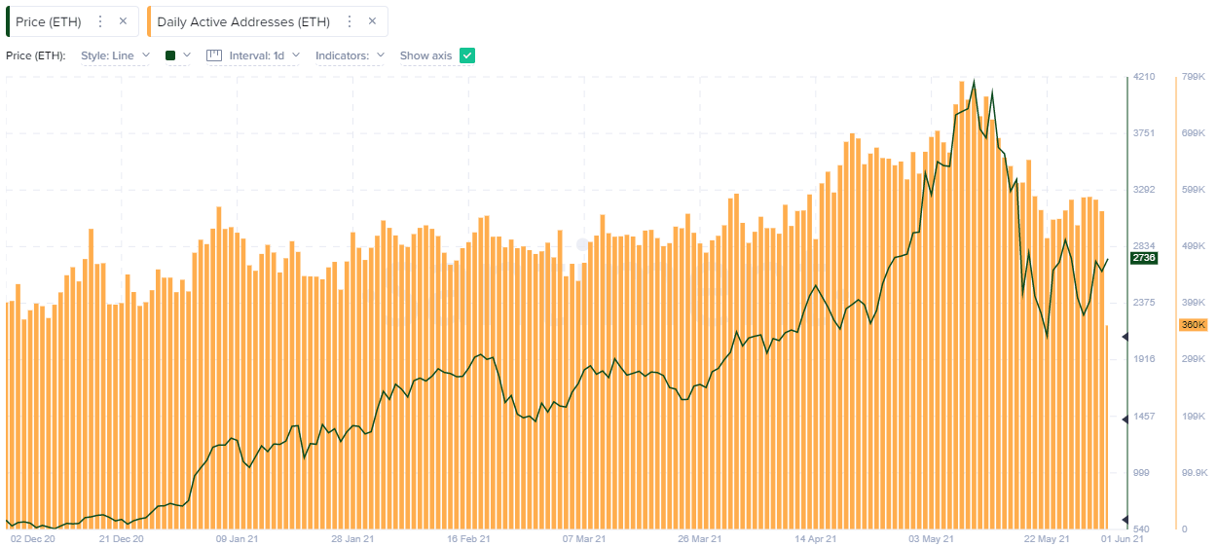This screenshot has width=1218, height=547.
Task: Remove the Price (ETH) metric tab
Action: point(123,21)
